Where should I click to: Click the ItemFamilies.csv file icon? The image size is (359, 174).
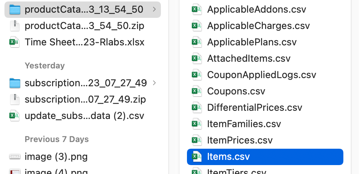(196, 124)
